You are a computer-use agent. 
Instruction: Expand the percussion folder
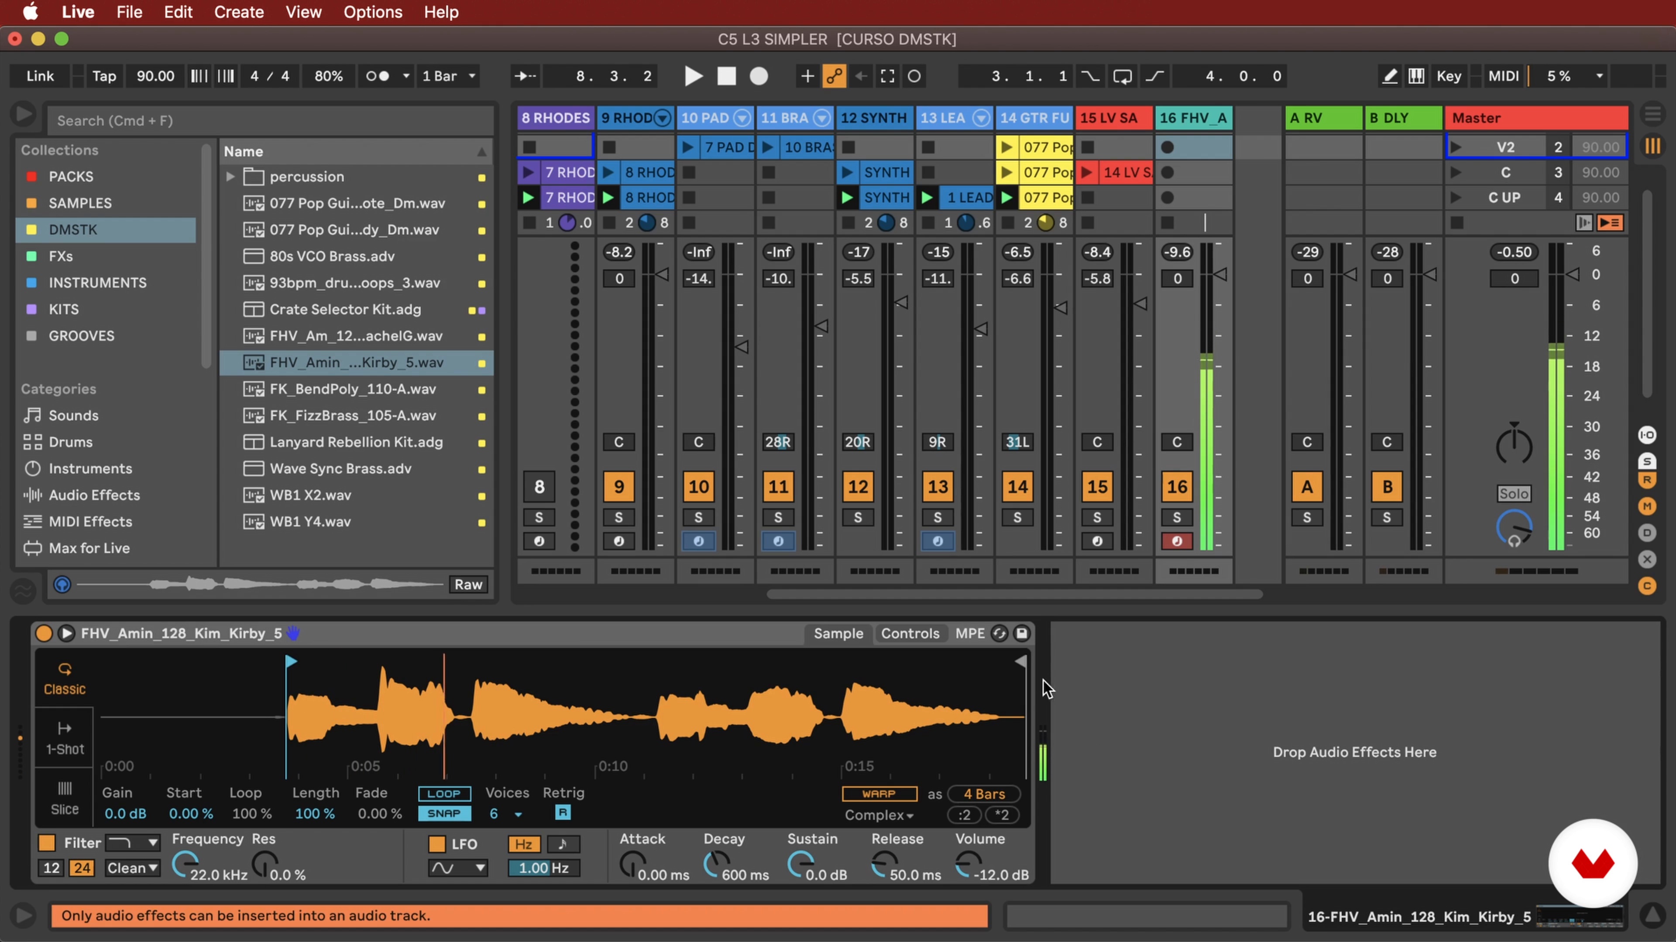tap(230, 176)
